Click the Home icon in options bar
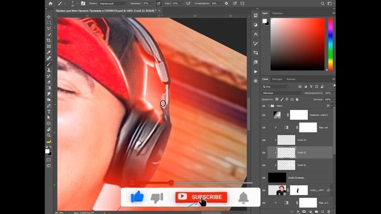This screenshot has height=214, width=381. (x=51, y=4)
